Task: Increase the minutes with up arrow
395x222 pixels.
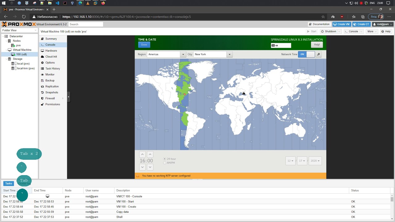Action: point(150,154)
